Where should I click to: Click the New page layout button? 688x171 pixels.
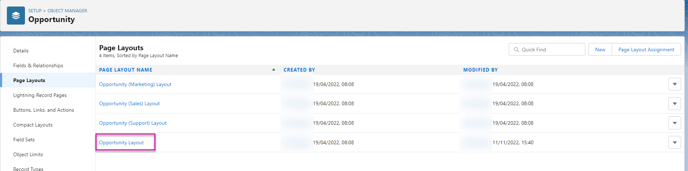tap(600, 50)
